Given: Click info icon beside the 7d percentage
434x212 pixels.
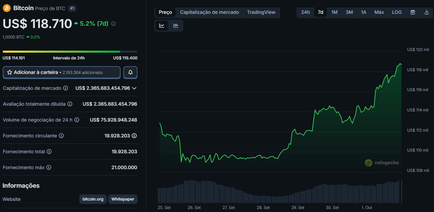Looking at the screenshot, I should pos(113,24).
